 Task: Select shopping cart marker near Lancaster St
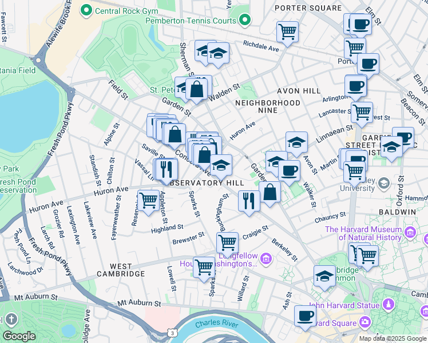(x=362, y=113)
